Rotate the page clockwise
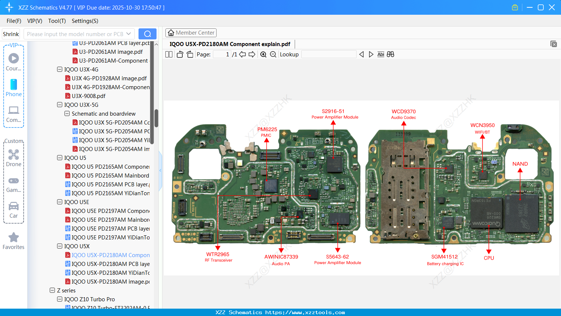The image size is (561, 316). click(x=189, y=54)
